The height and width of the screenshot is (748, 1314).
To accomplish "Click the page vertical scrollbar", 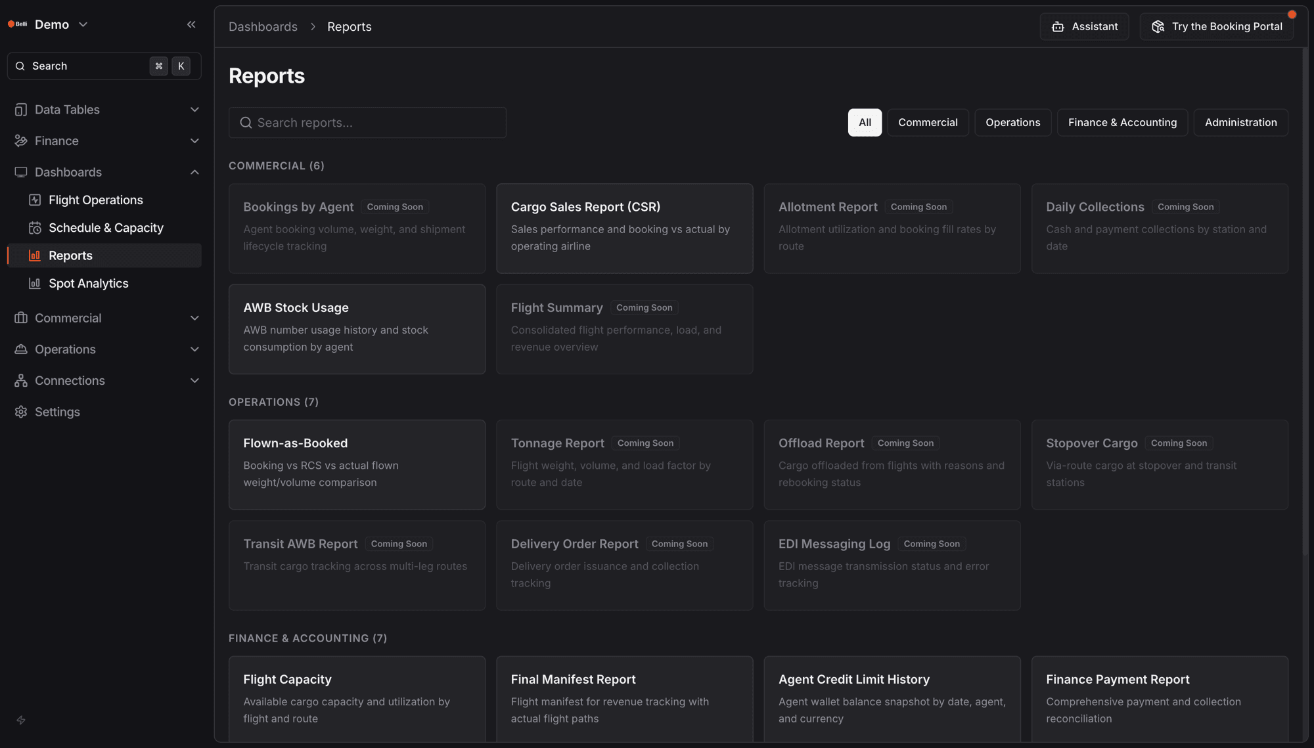I will 1305,302.
